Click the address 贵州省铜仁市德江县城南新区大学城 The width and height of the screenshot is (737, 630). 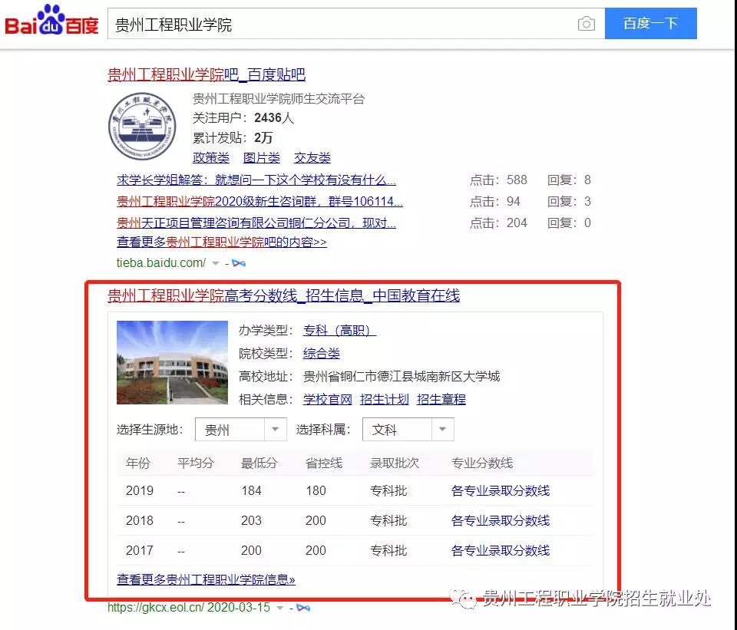(x=402, y=376)
